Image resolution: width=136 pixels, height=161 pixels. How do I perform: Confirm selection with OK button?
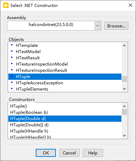click(x=46, y=153)
